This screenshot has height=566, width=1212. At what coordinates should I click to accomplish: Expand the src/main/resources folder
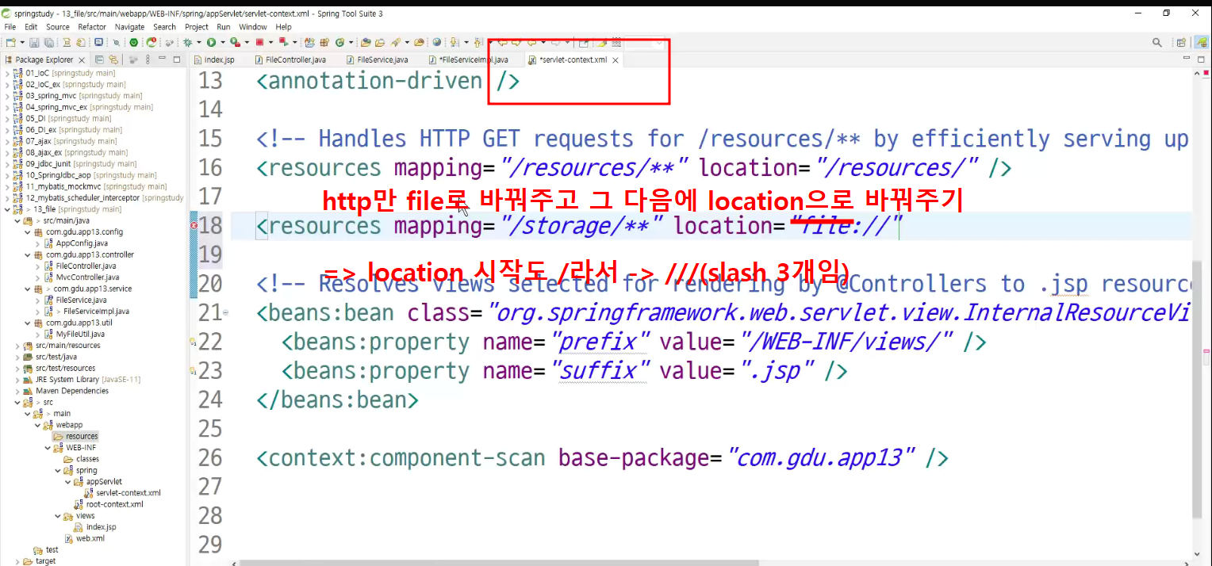pyautogui.click(x=17, y=346)
